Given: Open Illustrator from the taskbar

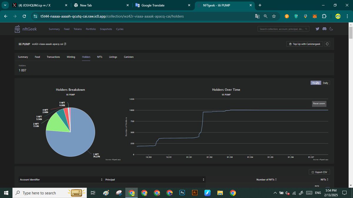Looking at the screenshot, I should [194, 193].
